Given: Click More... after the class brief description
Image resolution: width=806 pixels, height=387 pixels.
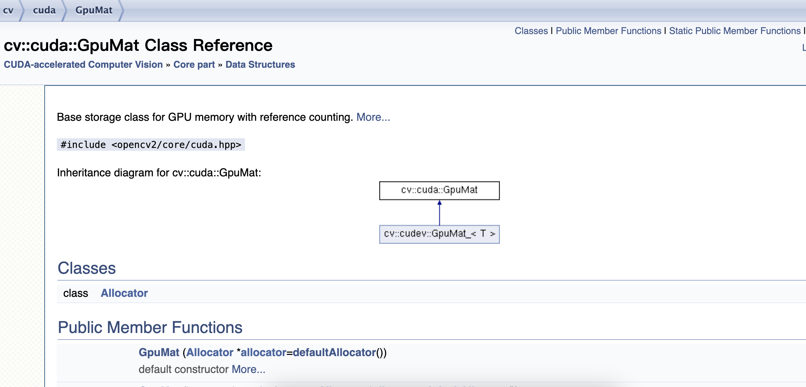Looking at the screenshot, I should coord(373,117).
